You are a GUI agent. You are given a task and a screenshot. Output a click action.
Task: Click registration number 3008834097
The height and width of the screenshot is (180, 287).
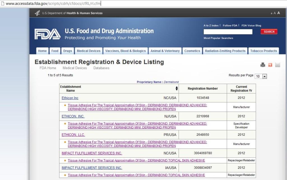(203, 168)
